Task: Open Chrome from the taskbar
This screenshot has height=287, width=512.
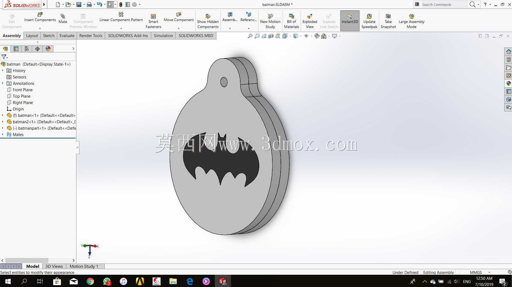Action: tap(90, 281)
